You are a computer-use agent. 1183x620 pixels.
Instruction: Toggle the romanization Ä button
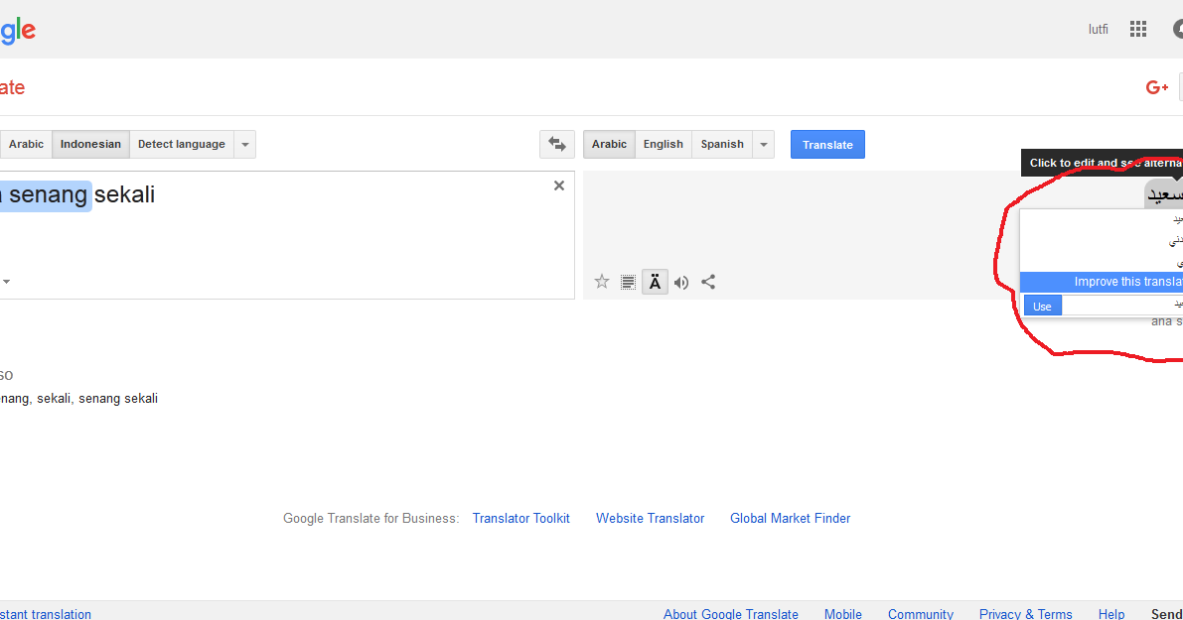click(655, 282)
